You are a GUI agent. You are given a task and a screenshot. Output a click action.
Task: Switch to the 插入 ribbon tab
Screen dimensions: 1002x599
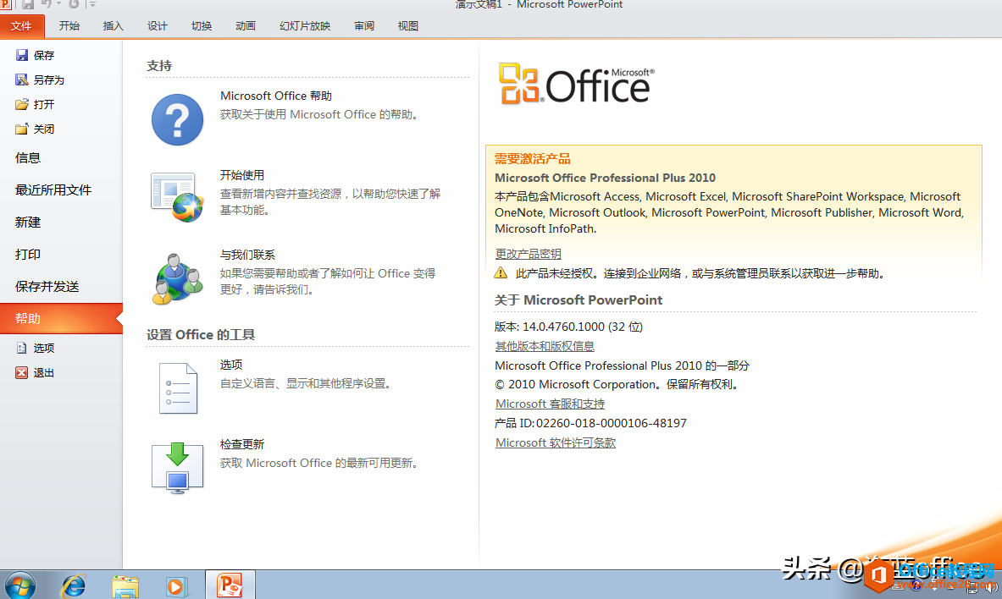point(113,25)
